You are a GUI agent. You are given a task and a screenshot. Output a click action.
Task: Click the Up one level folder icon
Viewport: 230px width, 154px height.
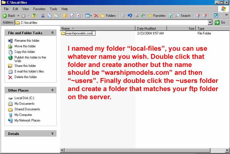pos(34,16)
